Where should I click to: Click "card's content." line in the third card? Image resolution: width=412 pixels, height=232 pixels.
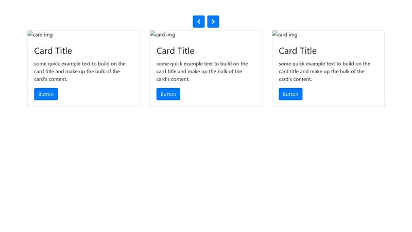(x=295, y=79)
